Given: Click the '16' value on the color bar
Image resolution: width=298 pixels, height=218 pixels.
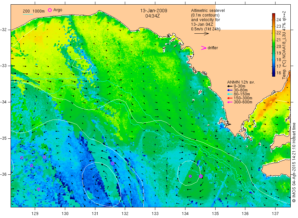Looking at the screenshot, I should pyautogui.click(x=278, y=73).
